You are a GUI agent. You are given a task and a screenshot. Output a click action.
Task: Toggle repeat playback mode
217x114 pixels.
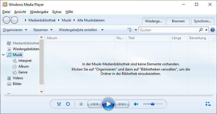pyautogui.click(x=68, y=104)
